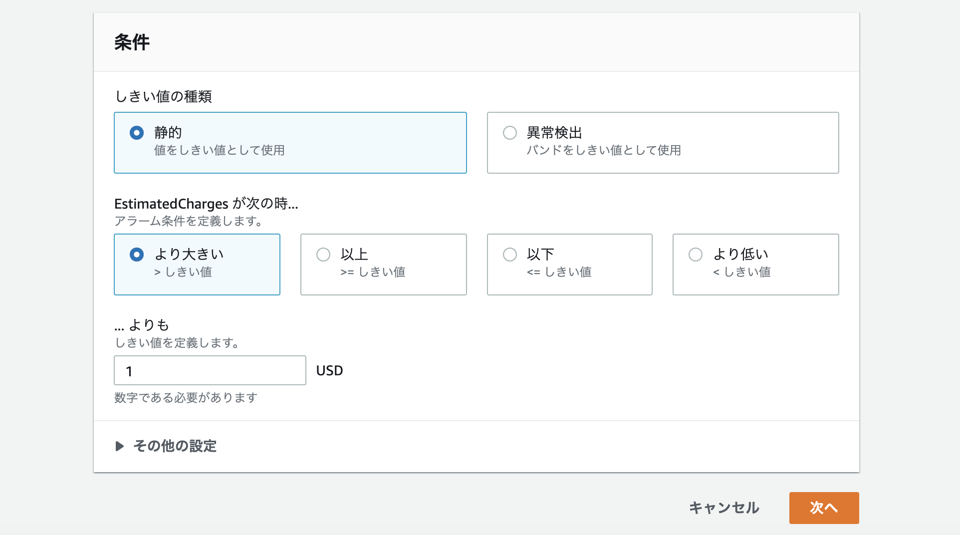
Task: Click the 条件 panel header
Action: [x=132, y=42]
